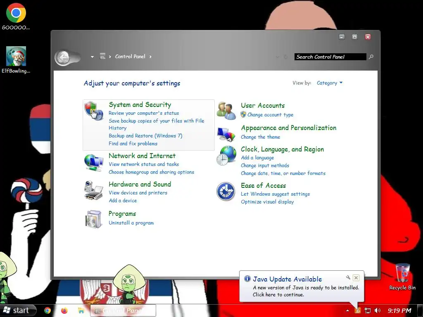Click the Java update tray icon
The height and width of the screenshot is (317, 423).
[x=358, y=310]
